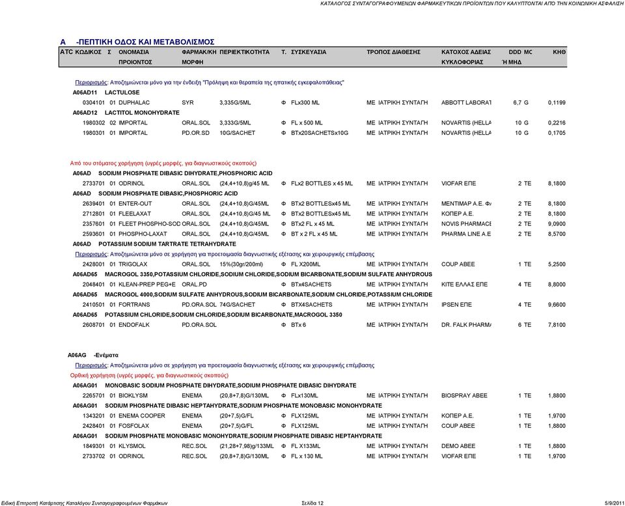Click product name DUPHALAC
Screen dimensions: 625x506
coord(134,103)
